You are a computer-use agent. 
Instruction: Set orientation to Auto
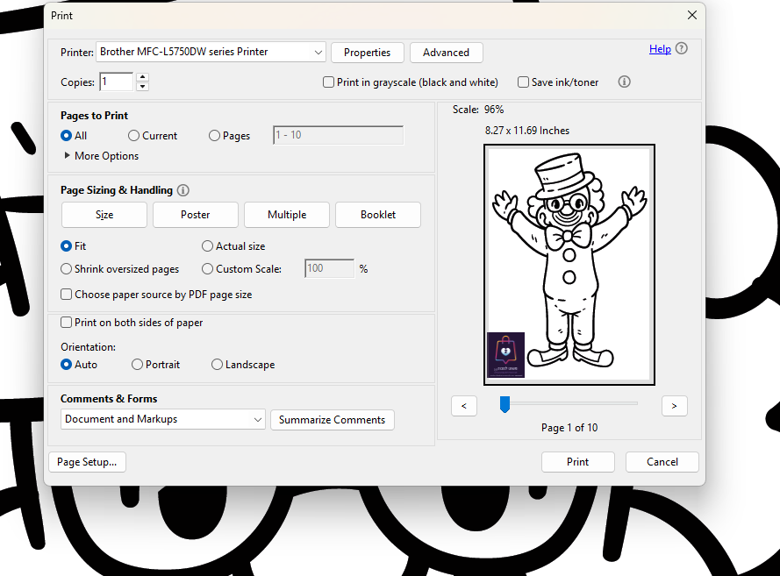pos(66,365)
